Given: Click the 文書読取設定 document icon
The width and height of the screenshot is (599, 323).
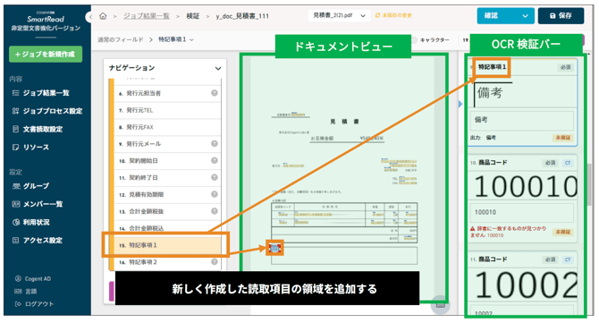Looking at the screenshot, I should [x=16, y=129].
